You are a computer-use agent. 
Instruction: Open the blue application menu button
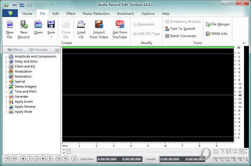tap(10, 13)
